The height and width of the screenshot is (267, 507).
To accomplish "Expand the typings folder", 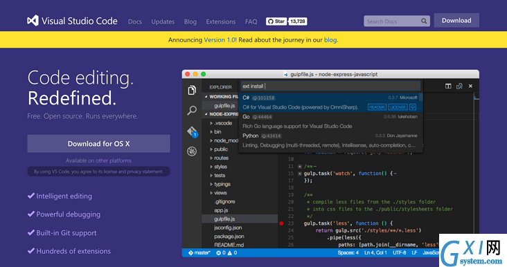I will point(220,184).
